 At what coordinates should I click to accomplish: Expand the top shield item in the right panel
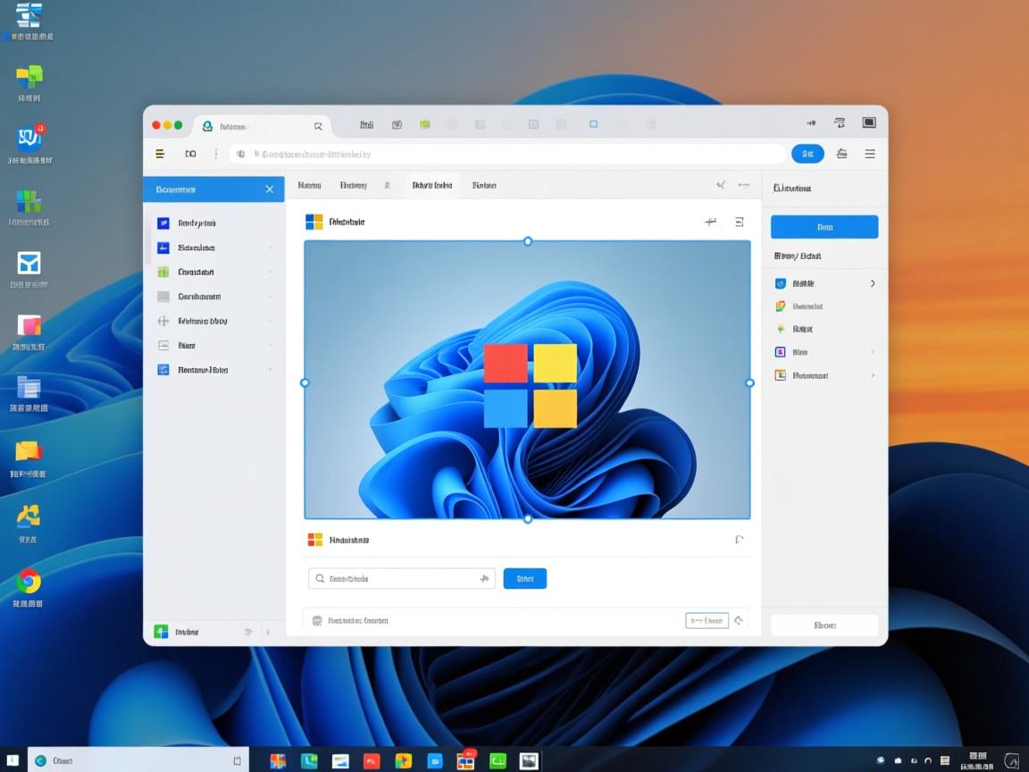873,283
